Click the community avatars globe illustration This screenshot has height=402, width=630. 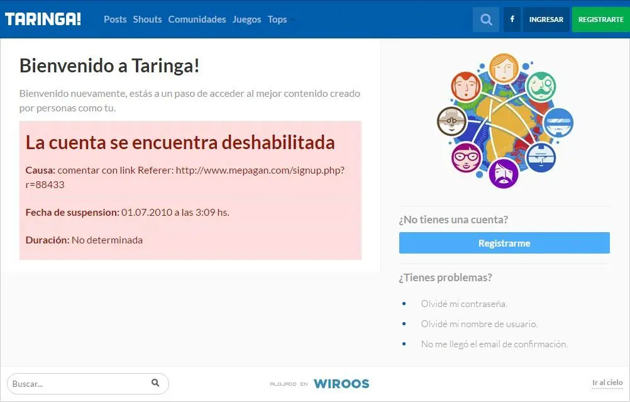click(x=505, y=121)
